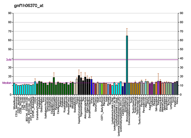
Task: Select the tallest black ganglion bar
Action: coord(79,85)
